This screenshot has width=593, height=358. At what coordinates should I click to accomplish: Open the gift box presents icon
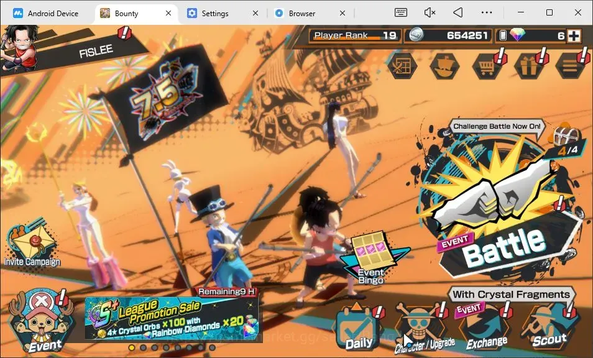(529, 66)
